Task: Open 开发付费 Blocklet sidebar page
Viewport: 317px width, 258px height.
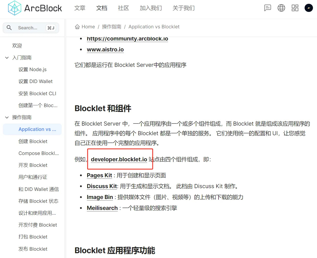Action: coord(38,225)
